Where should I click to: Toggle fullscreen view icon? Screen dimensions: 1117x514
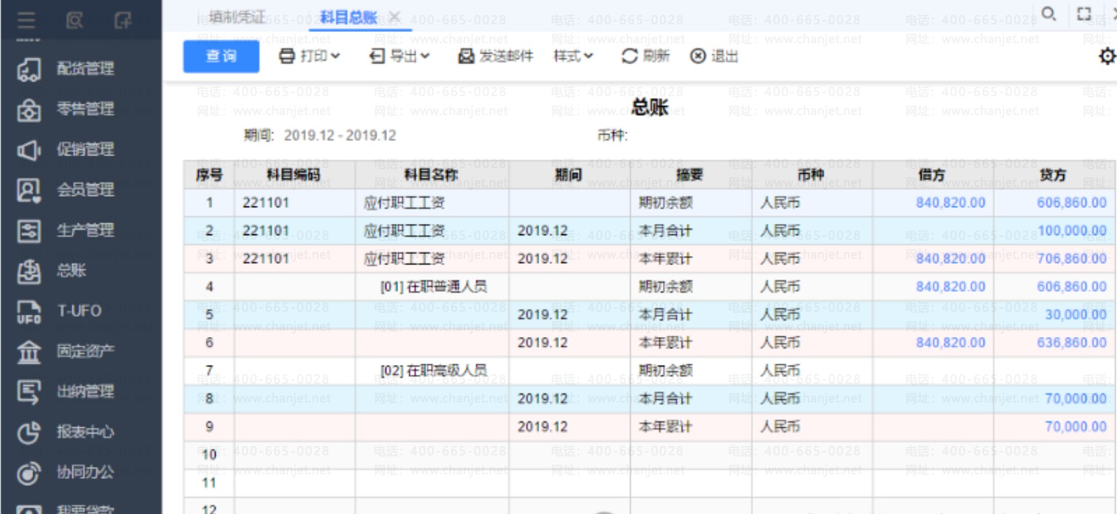coord(1084,14)
